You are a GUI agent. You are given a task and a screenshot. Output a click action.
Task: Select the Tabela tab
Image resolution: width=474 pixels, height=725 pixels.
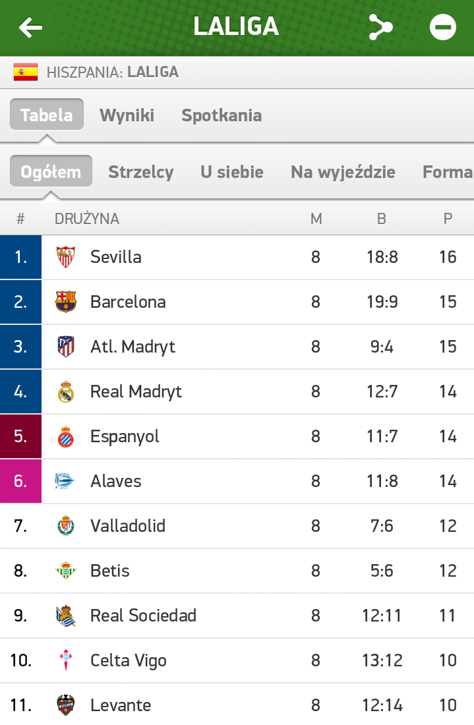[x=47, y=114]
